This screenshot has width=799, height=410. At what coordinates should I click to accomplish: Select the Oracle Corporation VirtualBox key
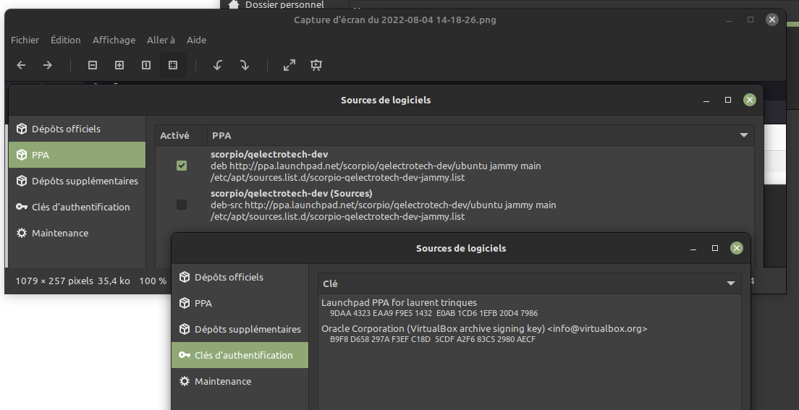484,329
